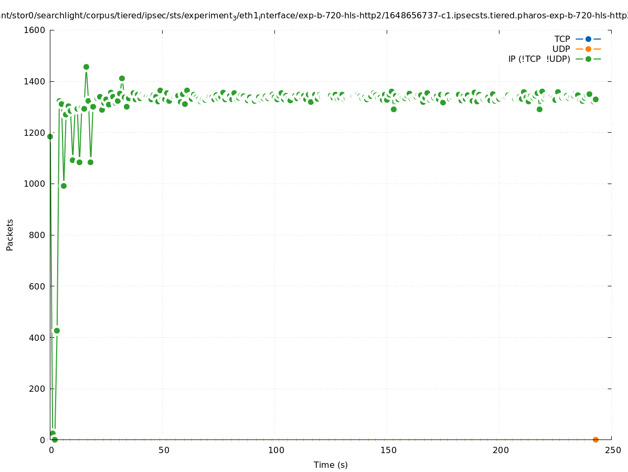
Task: Click the orange UDP legend marker
Action: [588, 49]
